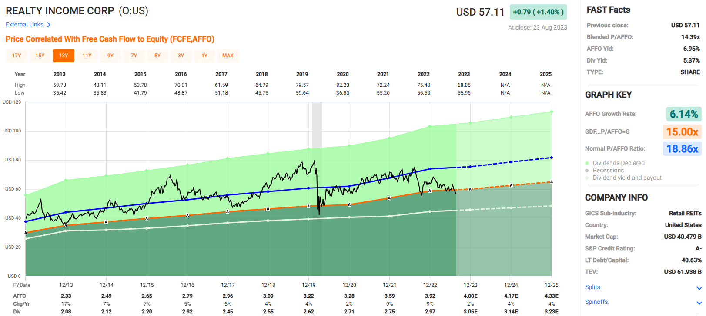The image size is (706, 316).
Task: Click the AFFO estimate 4.33E
Action: pyautogui.click(x=552, y=296)
